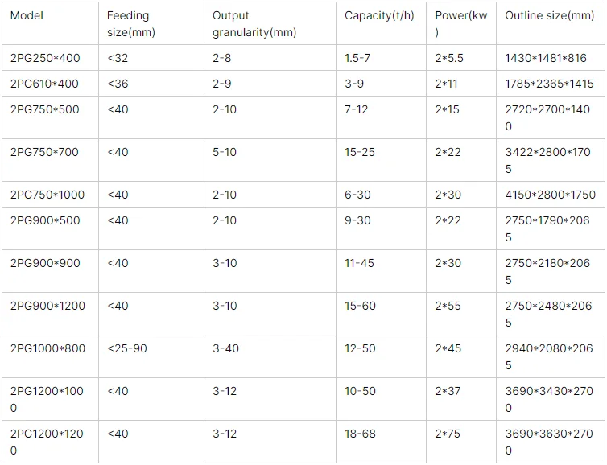The height and width of the screenshot is (465, 607).
Task: Select the 1430*1481*816 outline size cell
Action: pyautogui.click(x=545, y=59)
